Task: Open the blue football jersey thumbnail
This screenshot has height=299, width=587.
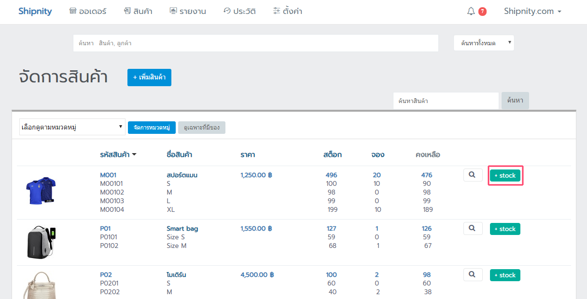Action: [x=41, y=190]
